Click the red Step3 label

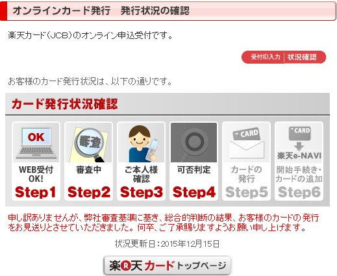(142, 192)
